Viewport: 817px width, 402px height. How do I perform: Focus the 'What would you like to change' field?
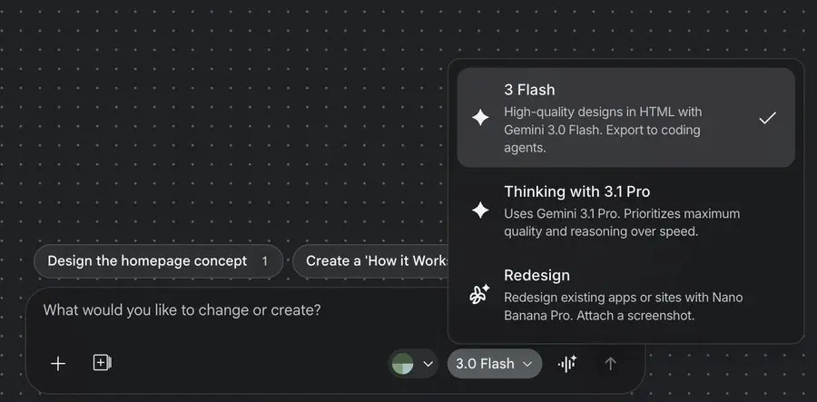(227, 310)
